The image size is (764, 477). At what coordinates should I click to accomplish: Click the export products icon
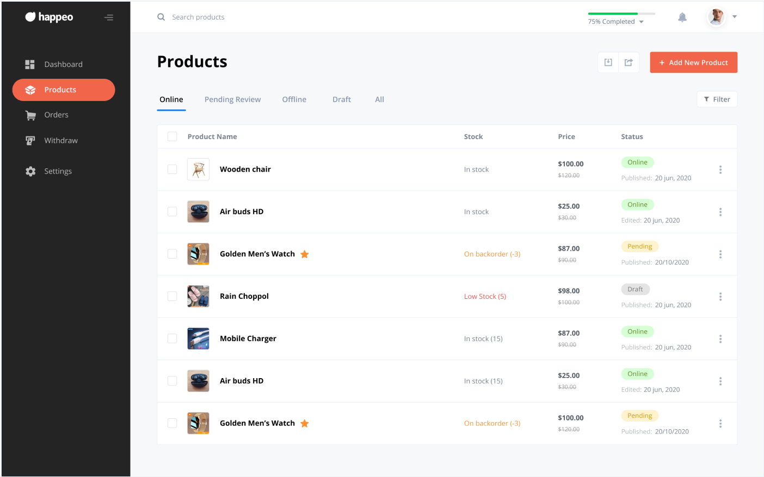click(x=629, y=62)
